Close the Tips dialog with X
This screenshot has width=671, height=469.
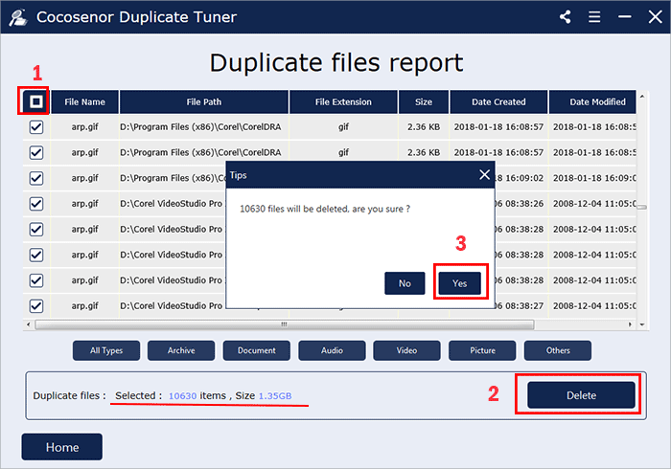click(484, 174)
